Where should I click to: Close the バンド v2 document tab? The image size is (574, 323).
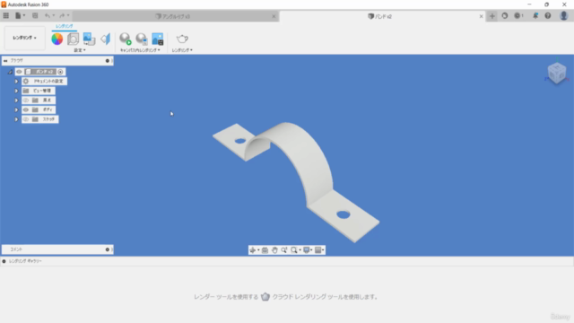click(x=481, y=16)
